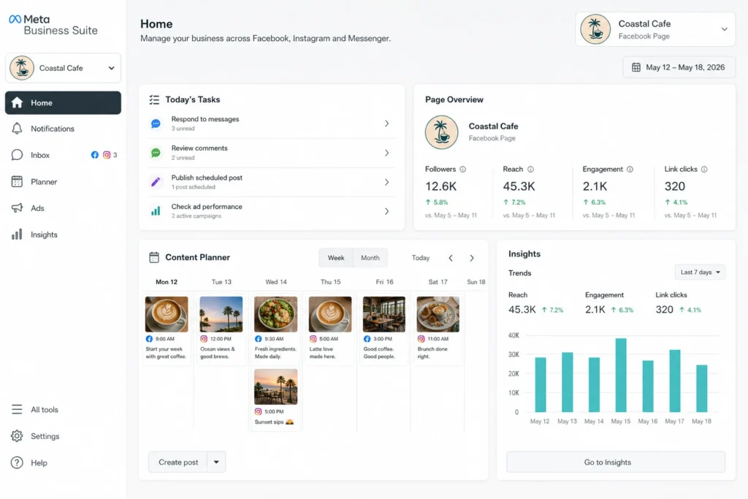The image size is (748, 499).
Task: Jump to Today in Content Planner
Action: (421, 258)
